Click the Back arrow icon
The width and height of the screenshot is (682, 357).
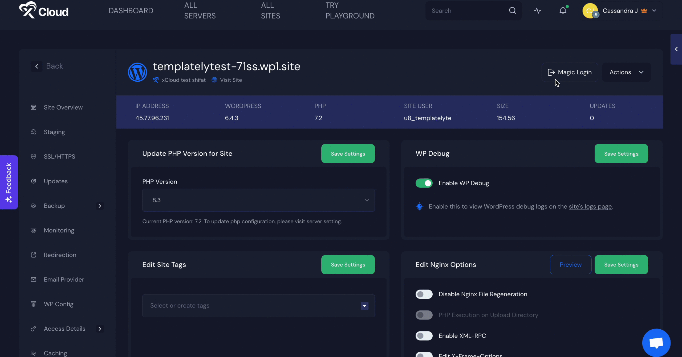[37, 66]
